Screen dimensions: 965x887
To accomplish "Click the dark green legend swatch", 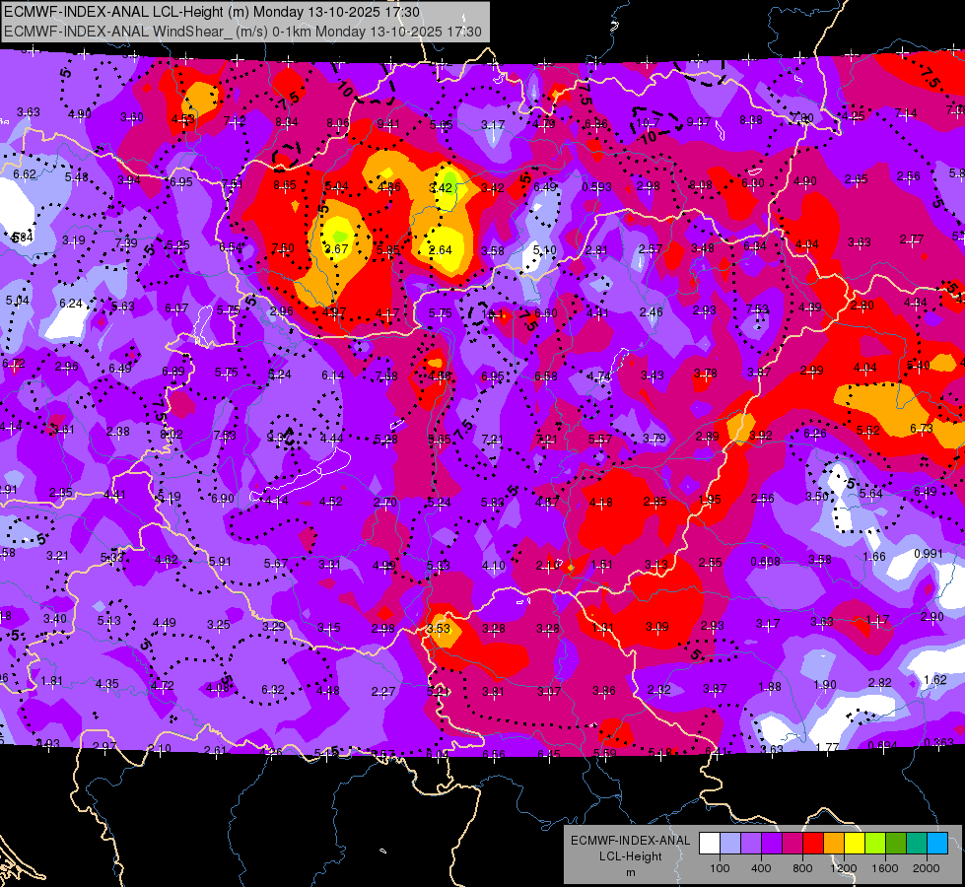I will click(x=895, y=844).
